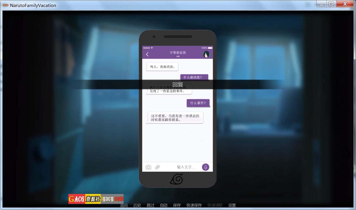The width and height of the screenshot is (356, 210).
Task: Click 返回 in the bottom menu
Action: [124, 205]
